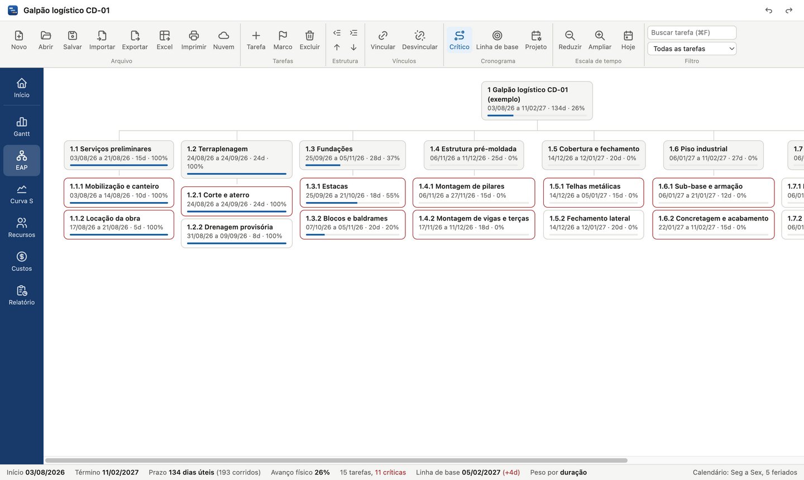The width and height of the screenshot is (804, 480).
Task: Click the Nuvem cloud icon
Action: (223, 40)
